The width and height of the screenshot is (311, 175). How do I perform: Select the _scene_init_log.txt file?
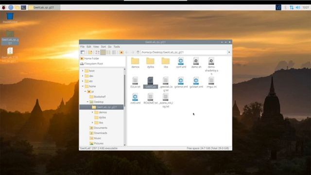(x=166, y=101)
